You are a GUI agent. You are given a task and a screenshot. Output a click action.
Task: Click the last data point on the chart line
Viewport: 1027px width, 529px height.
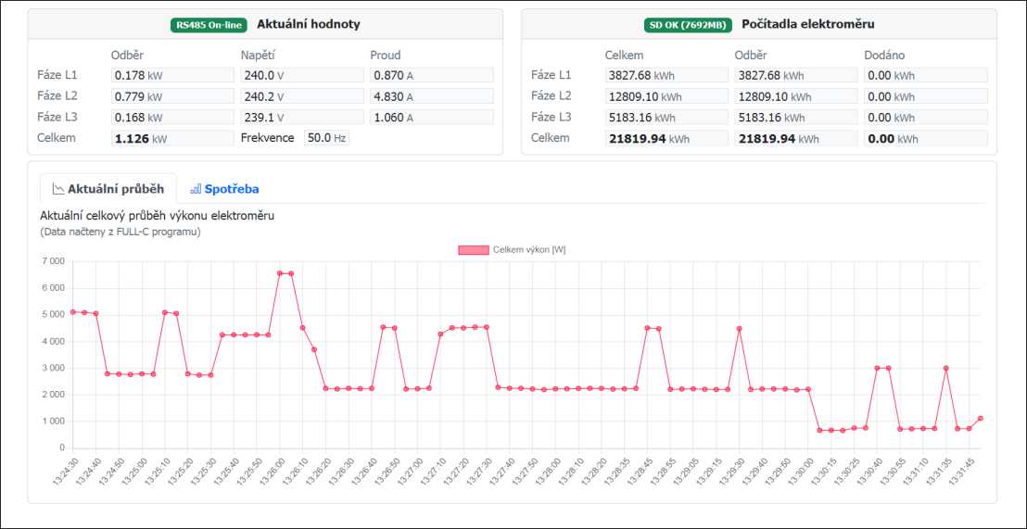click(x=980, y=419)
